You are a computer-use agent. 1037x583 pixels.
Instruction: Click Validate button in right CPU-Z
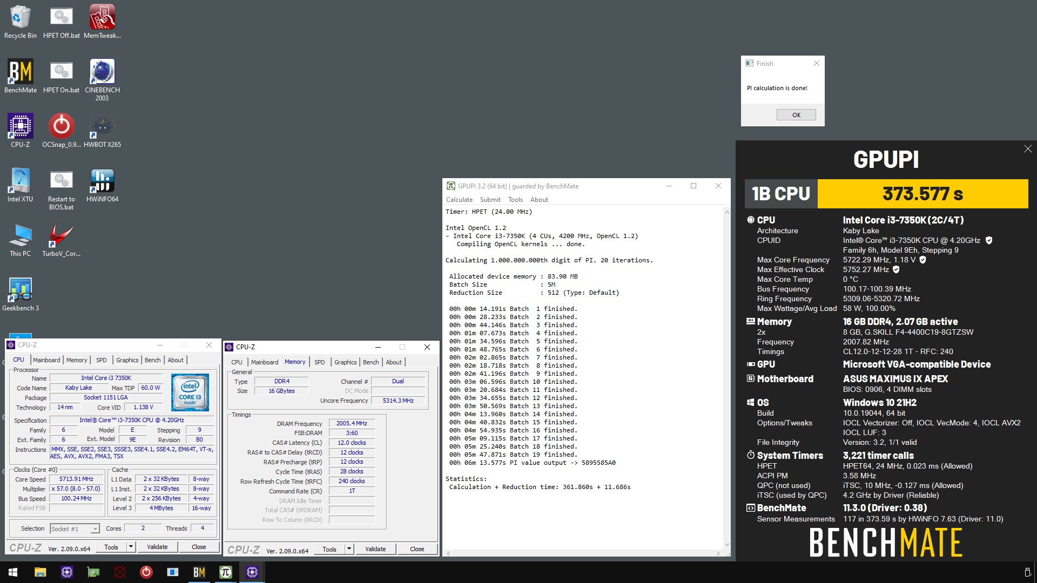pos(375,549)
